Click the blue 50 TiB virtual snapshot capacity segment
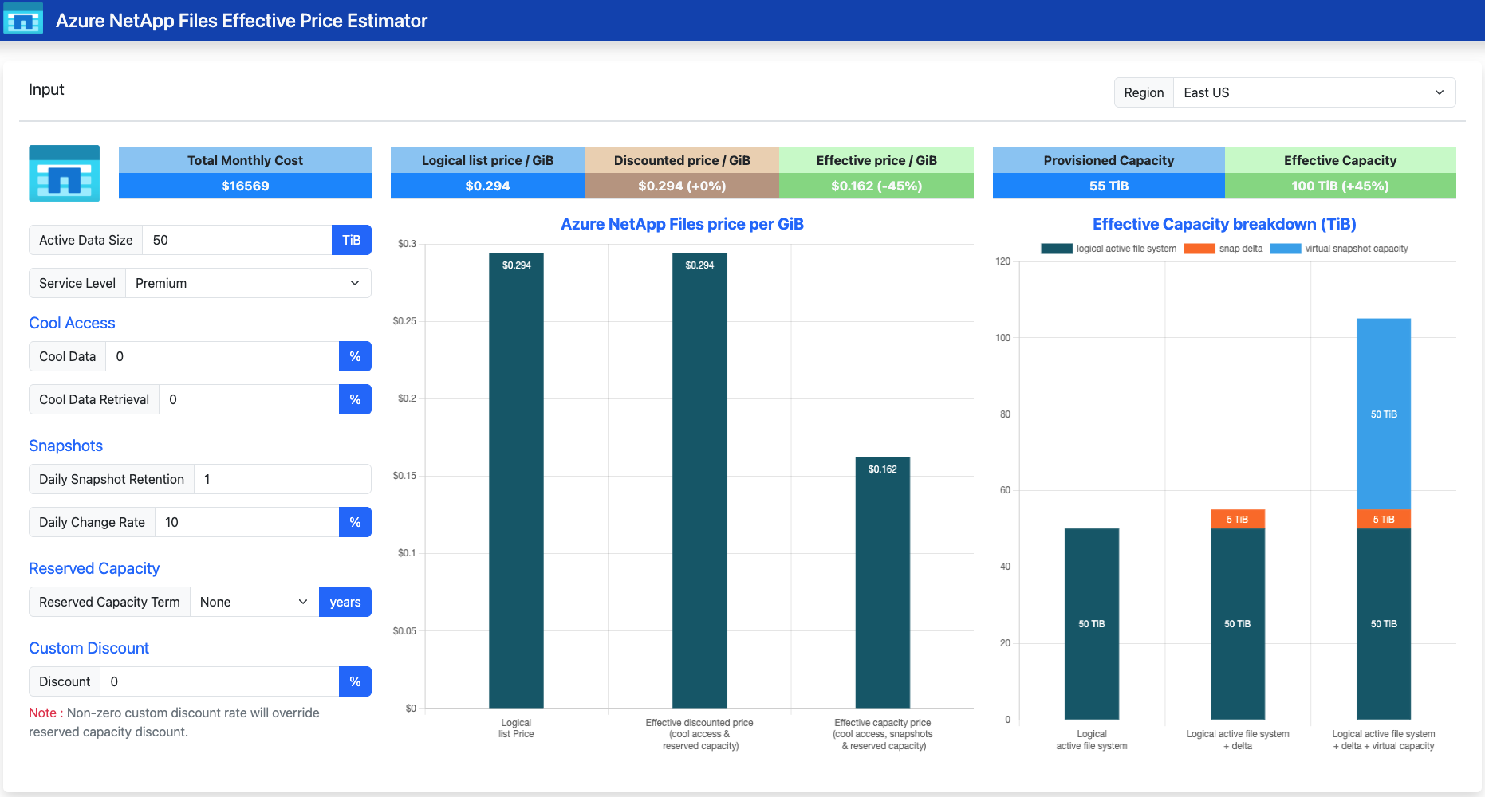 pos(1384,414)
